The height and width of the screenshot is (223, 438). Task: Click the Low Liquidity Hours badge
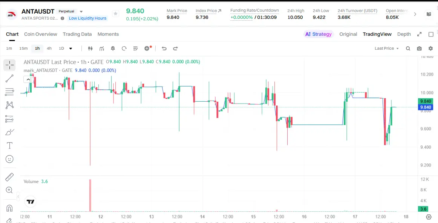pos(88,18)
